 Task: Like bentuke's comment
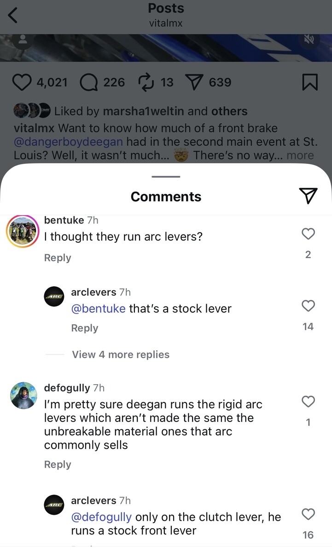coord(308,234)
